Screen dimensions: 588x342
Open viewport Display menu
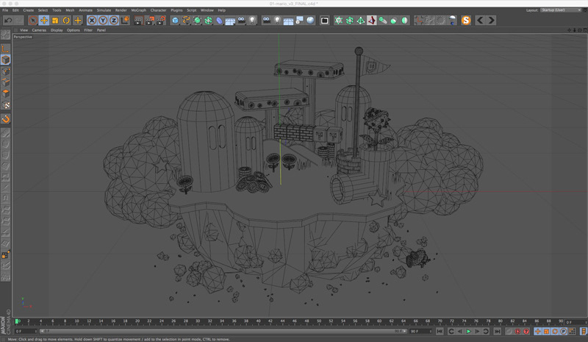click(57, 30)
